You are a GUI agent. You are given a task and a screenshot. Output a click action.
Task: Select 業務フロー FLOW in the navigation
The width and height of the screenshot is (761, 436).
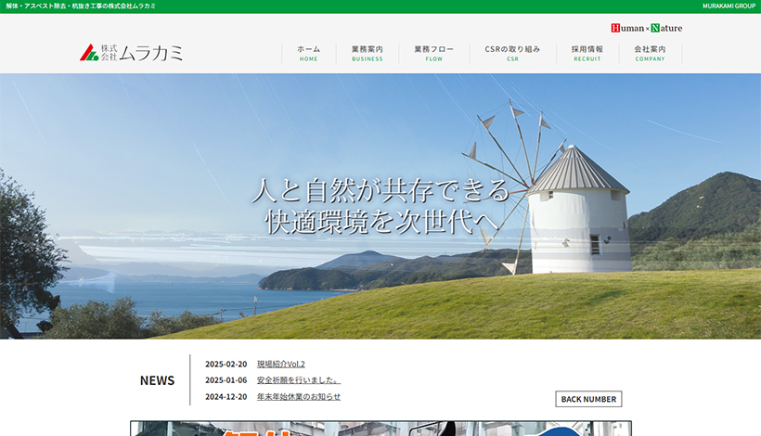tap(433, 53)
